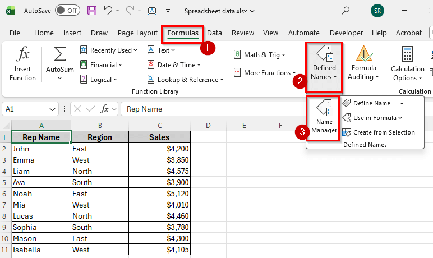Screen dimensions: 433x258
Task: Open Financial functions menu
Action: tap(101, 65)
